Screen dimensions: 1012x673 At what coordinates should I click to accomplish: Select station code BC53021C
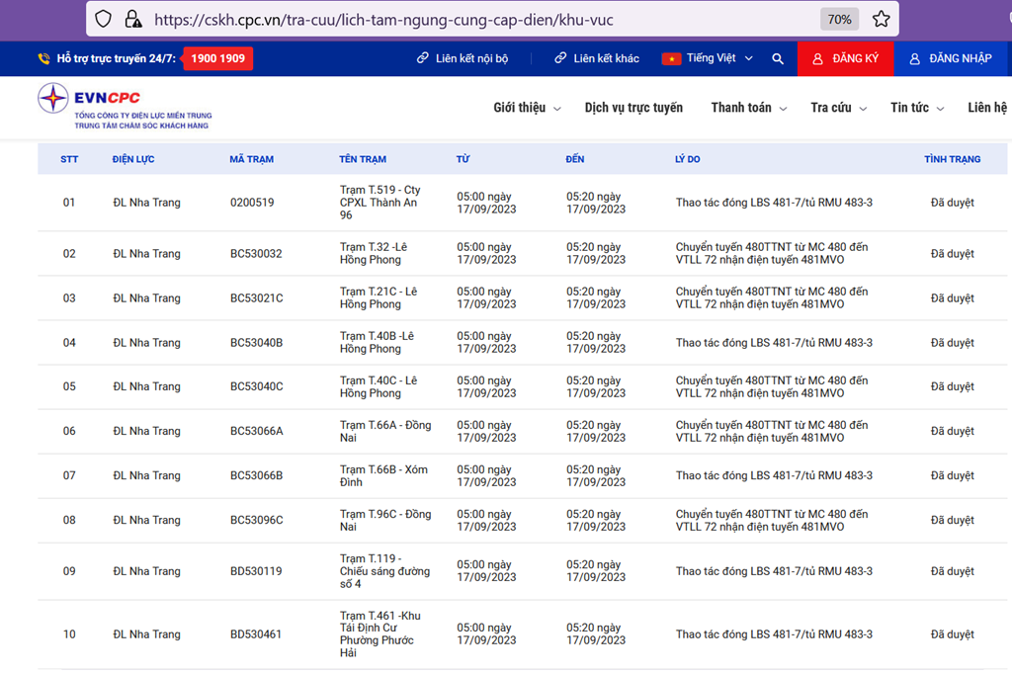click(256, 298)
